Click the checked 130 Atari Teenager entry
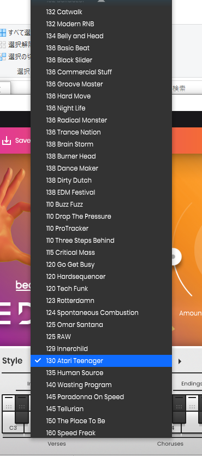Viewport: 202px width, 456px height. click(x=102, y=361)
